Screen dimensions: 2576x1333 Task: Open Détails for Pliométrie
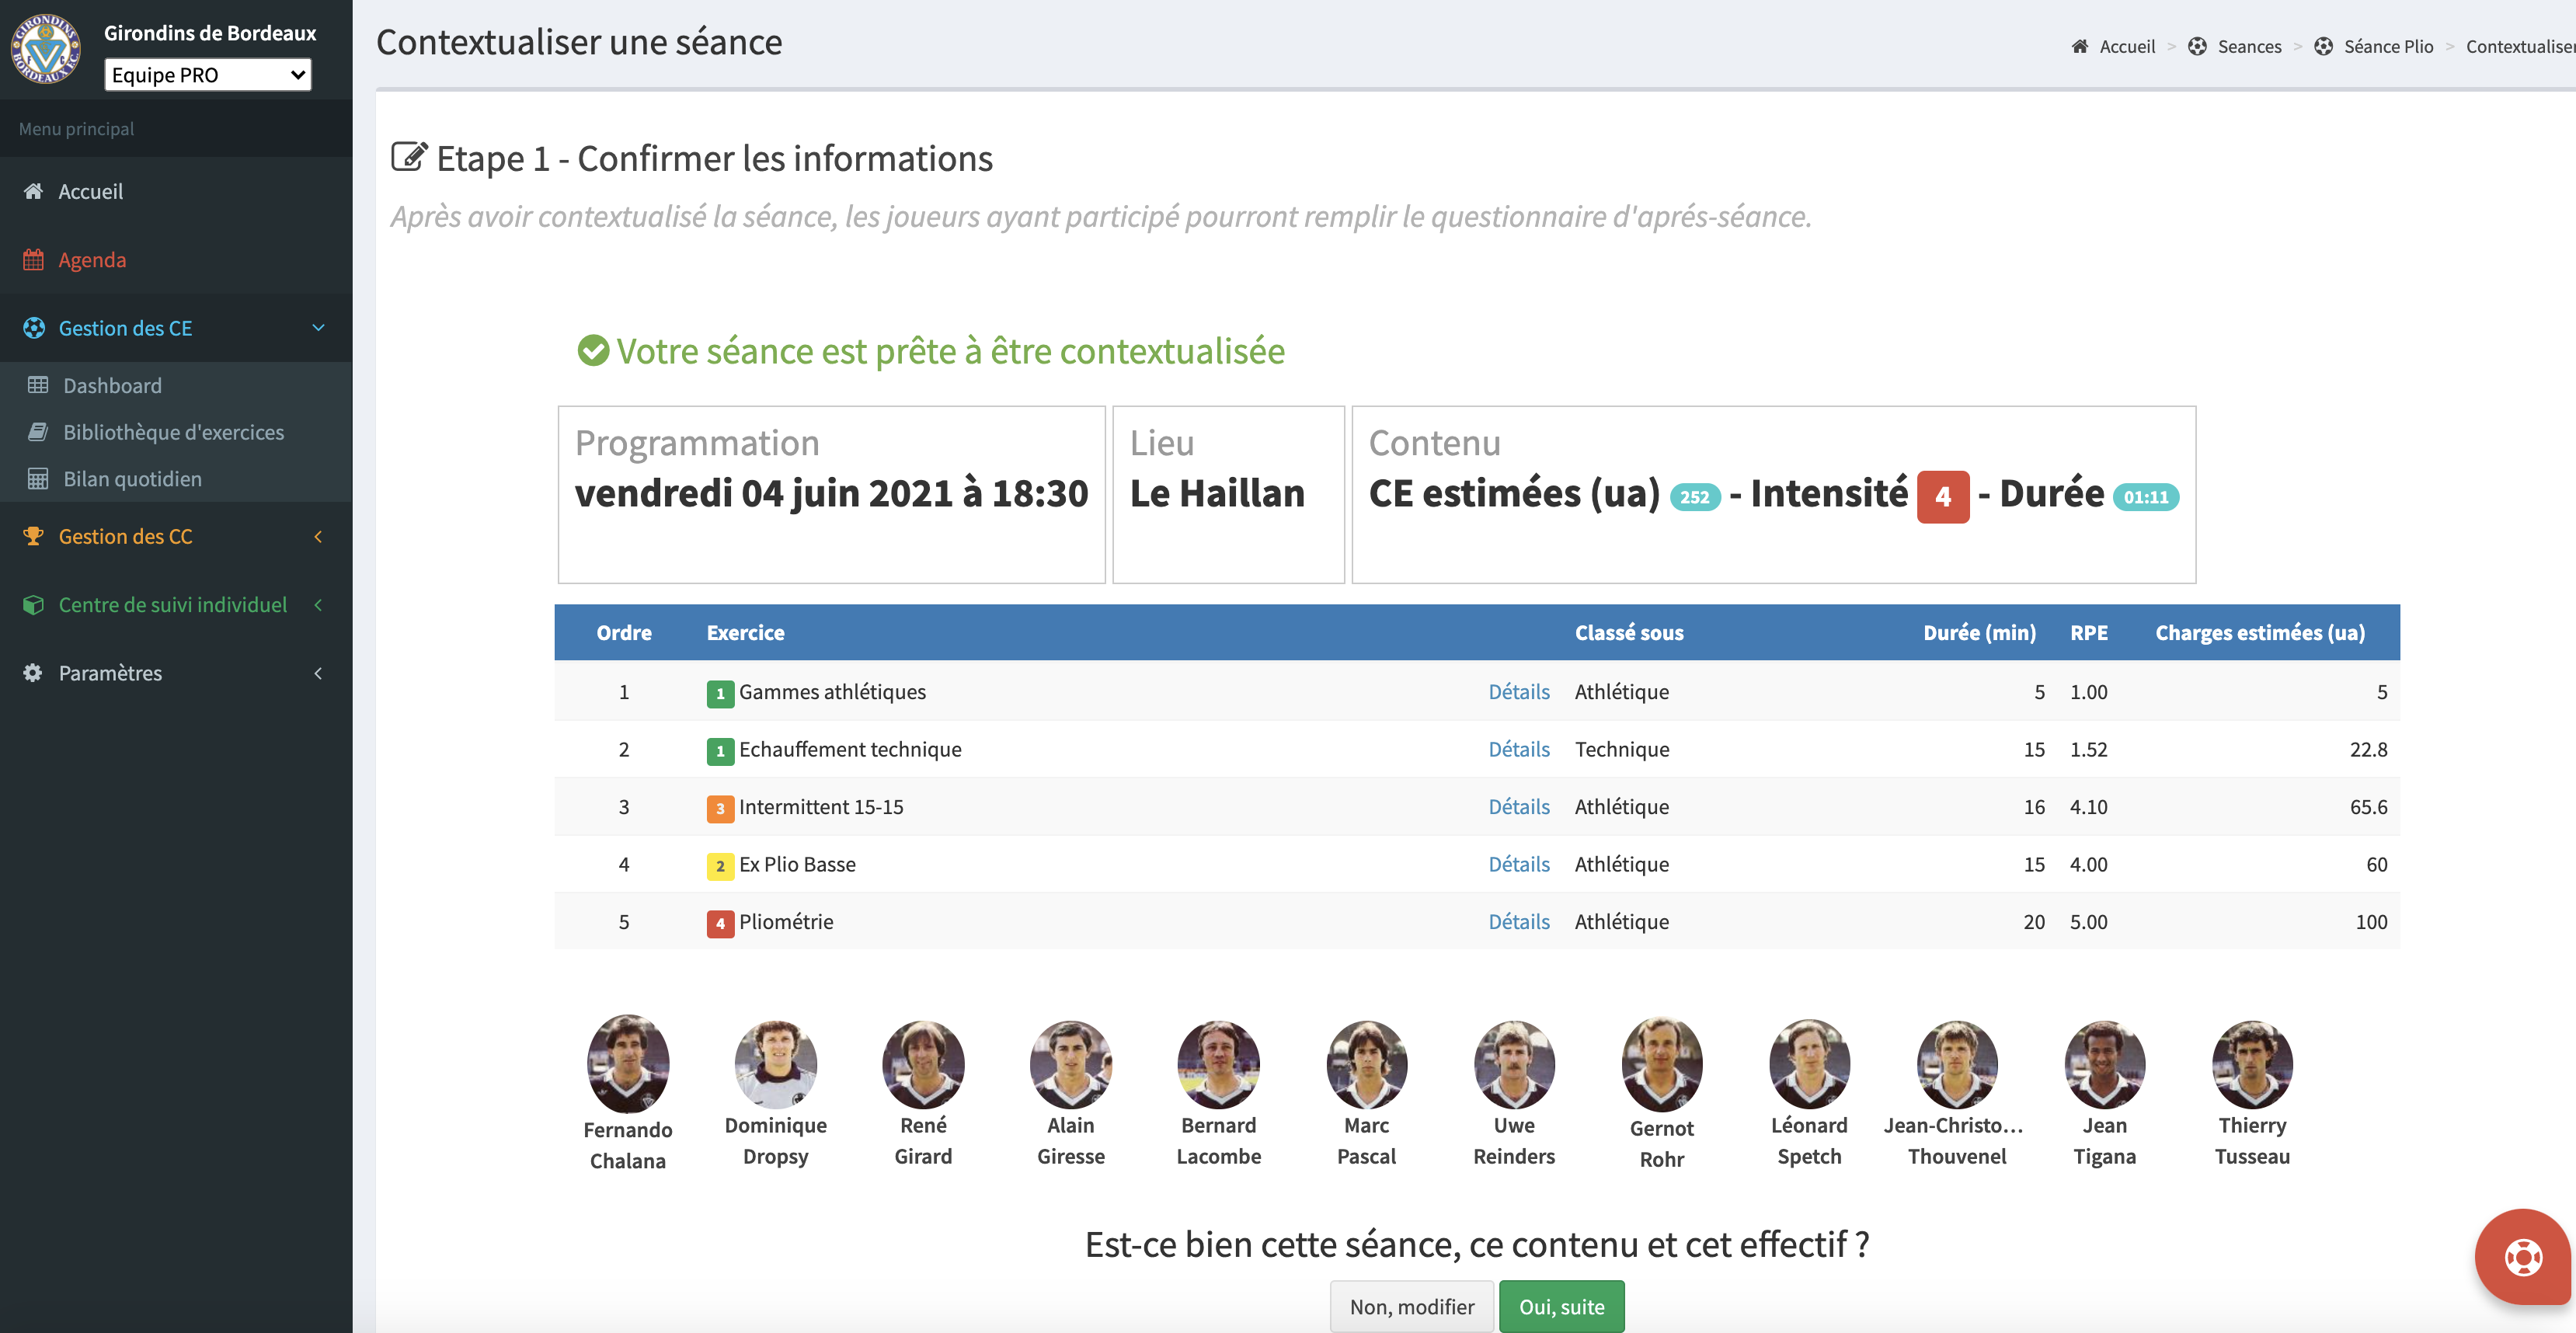pyautogui.click(x=1518, y=922)
